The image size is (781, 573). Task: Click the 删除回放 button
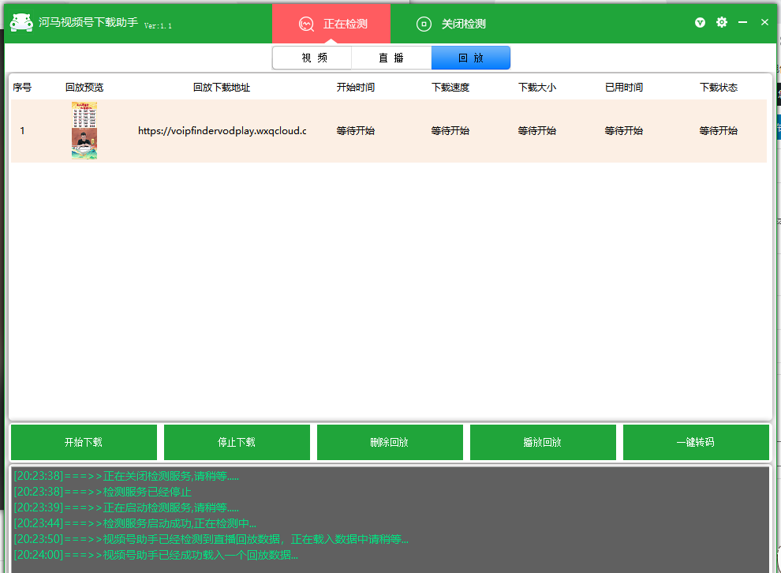(389, 442)
